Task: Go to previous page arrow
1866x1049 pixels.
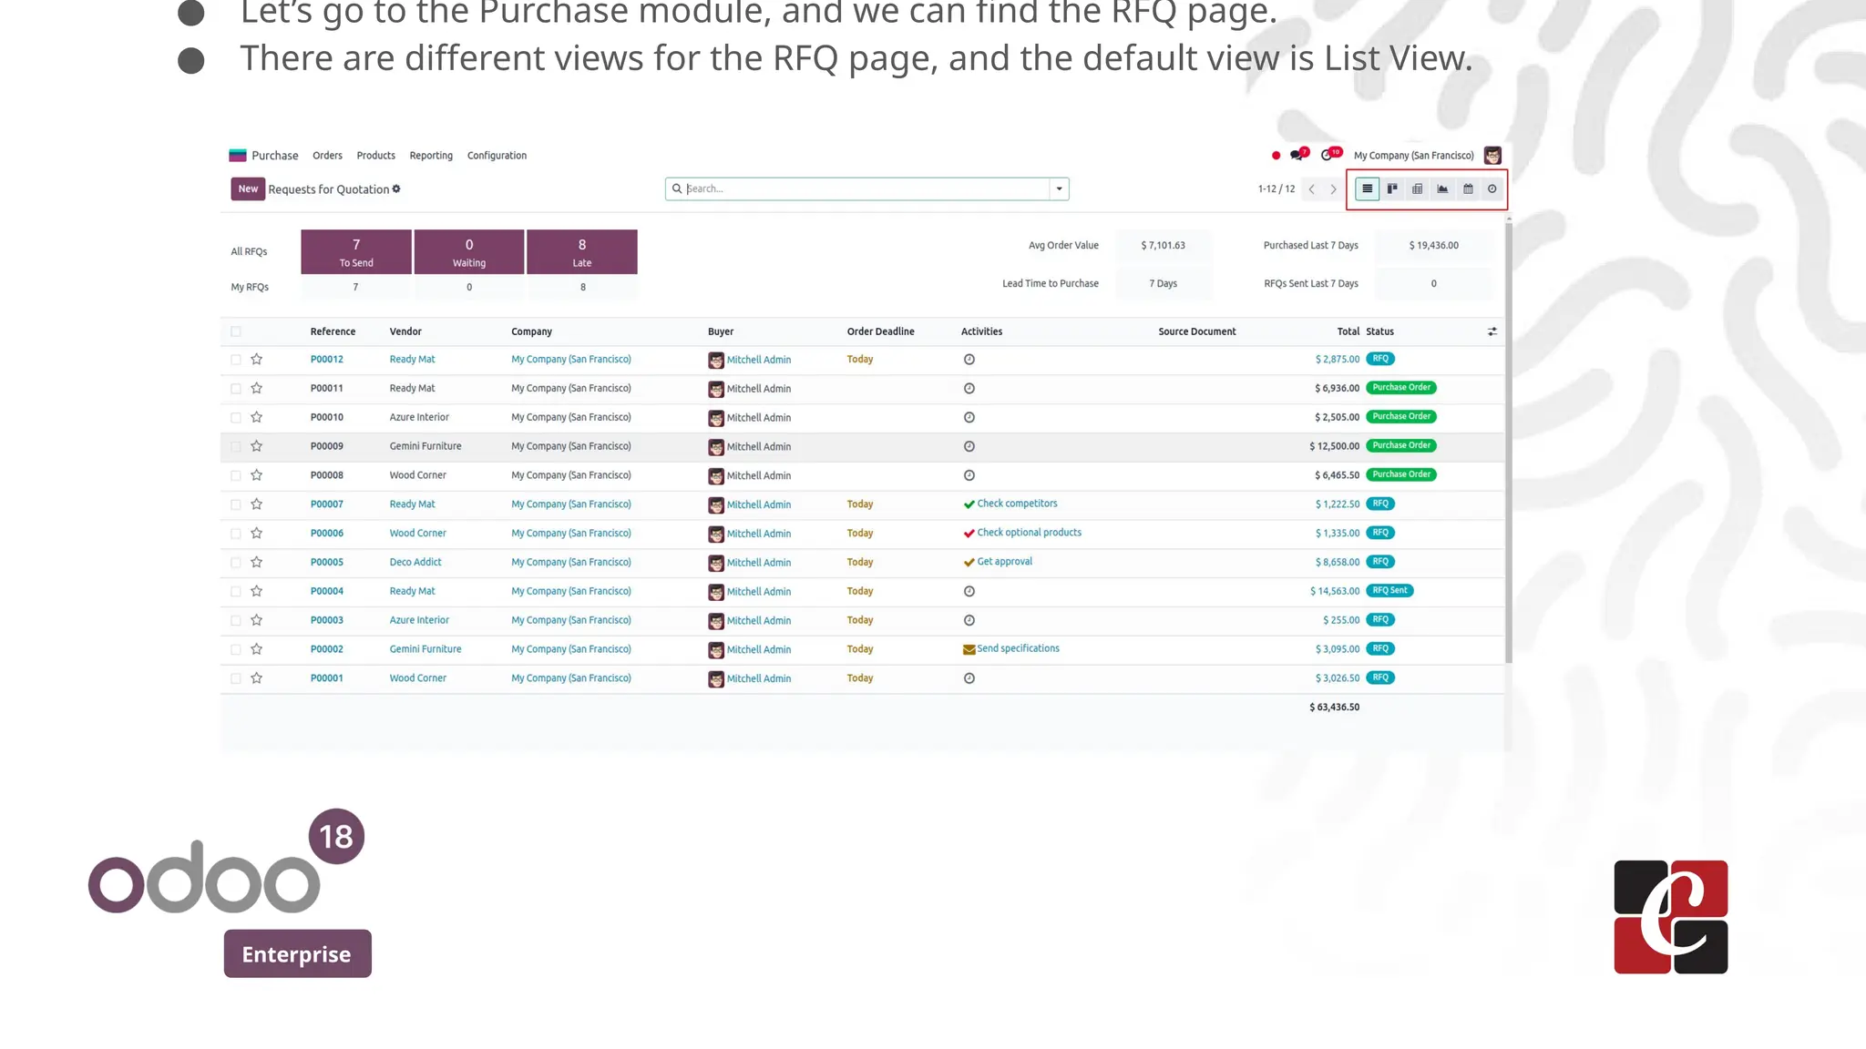Action: (x=1311, y=188)
